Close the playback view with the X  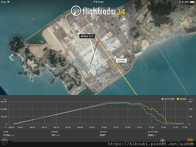[x=192, y=8]
